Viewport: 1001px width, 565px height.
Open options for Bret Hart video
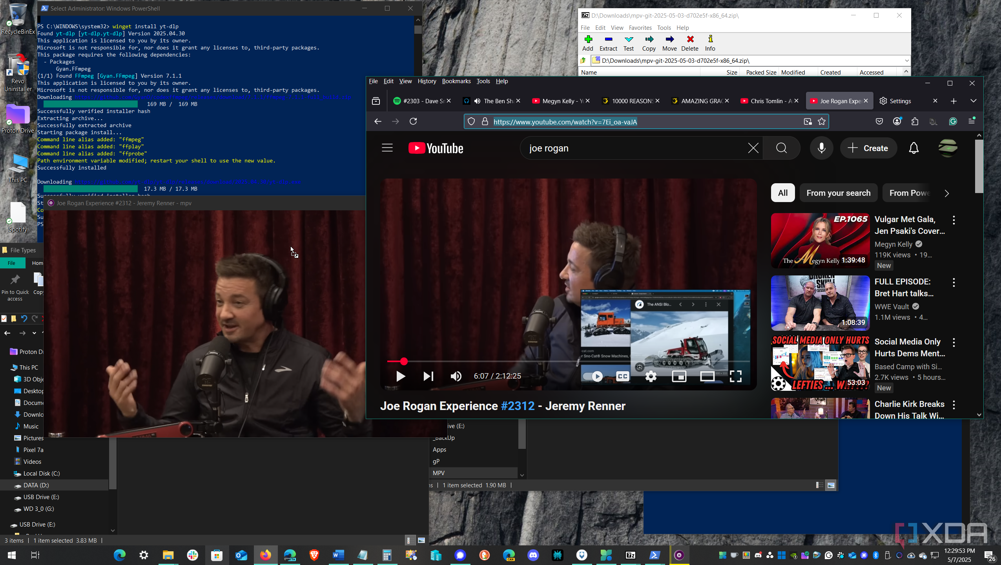pyautogui.click(x=954, y=282)
